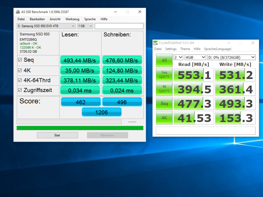Open the Datei menu in CrystalDiskMark
The height and width of the screenshot is (197, 263).
(x=158, y=49)
